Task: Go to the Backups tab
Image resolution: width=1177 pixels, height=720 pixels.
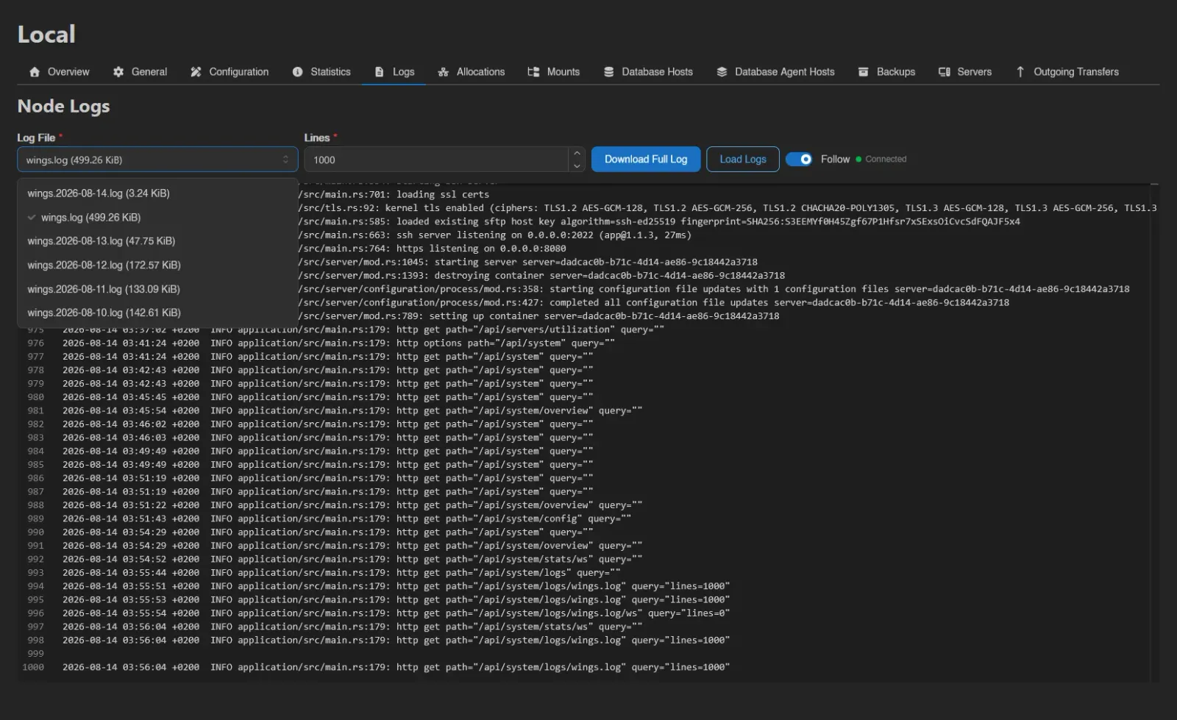Action: [886, 72]
